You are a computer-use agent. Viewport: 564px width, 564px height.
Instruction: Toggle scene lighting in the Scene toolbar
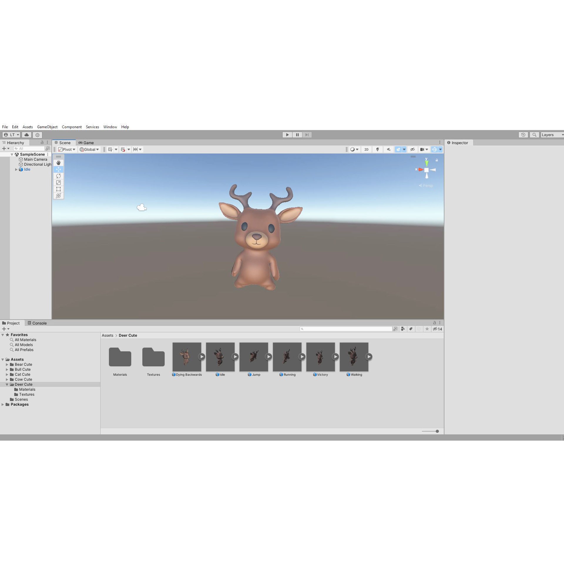point(377,149)
